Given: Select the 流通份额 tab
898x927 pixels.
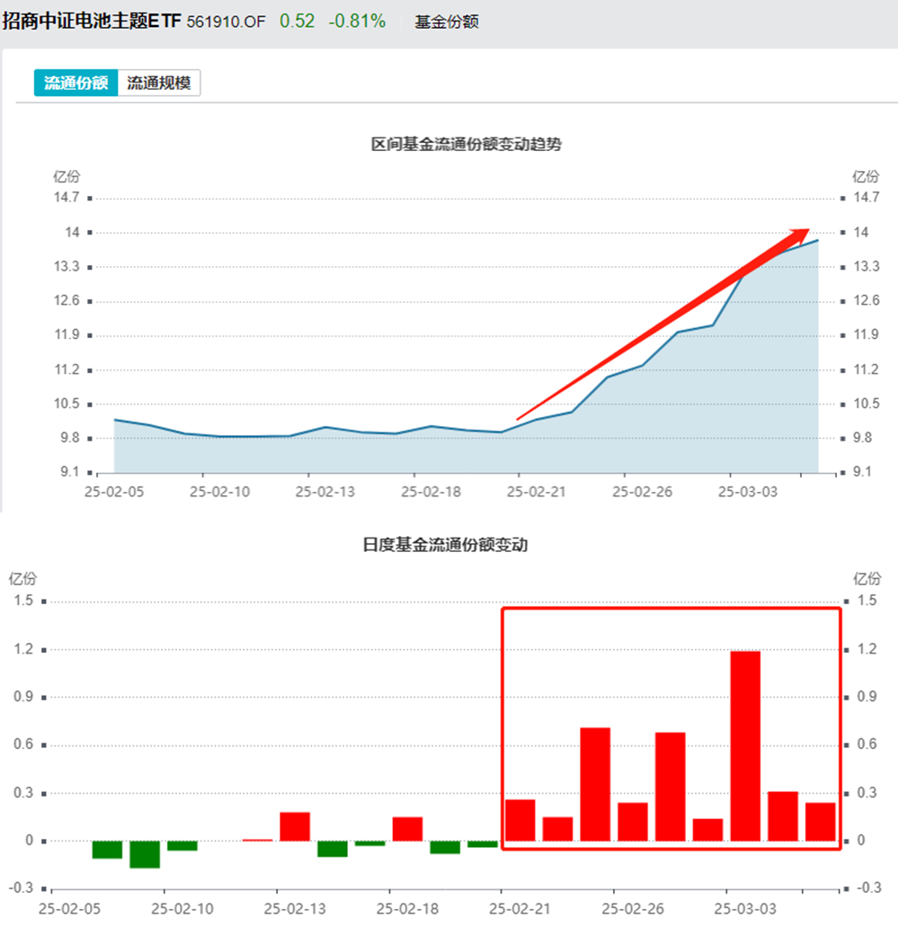Looking at the screenshot, I should pos(75,83).
